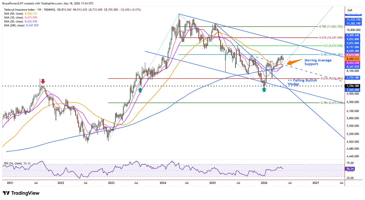This screenshot has height=200, width=365.
Task: Click the 11,333.730 price axis label
Action: coord(353,20)
